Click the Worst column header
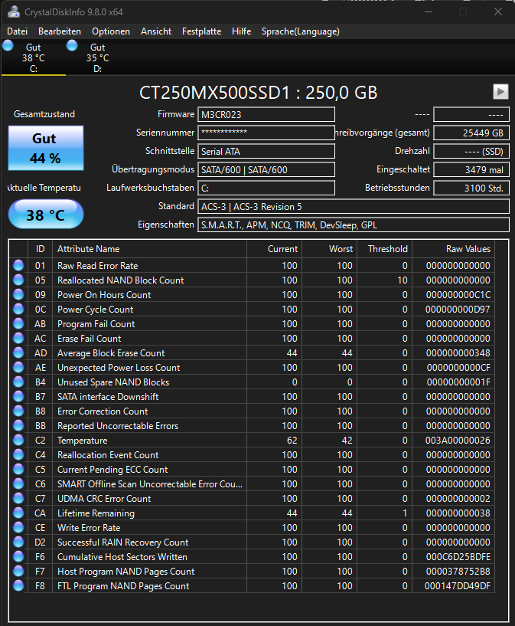 coord(330,249)
